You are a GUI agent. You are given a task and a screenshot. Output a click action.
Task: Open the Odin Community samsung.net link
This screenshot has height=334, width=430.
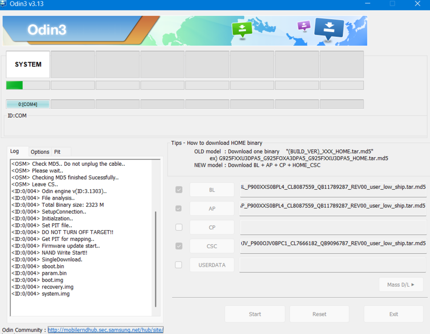pyautogui.click(x=106, y=330)
